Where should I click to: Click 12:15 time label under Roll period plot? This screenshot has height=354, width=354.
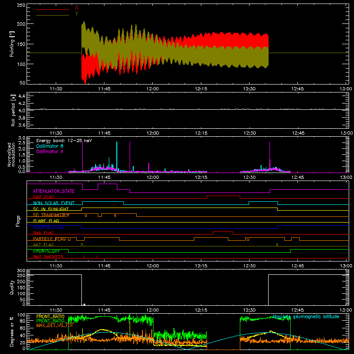click(x=201, y=133)
